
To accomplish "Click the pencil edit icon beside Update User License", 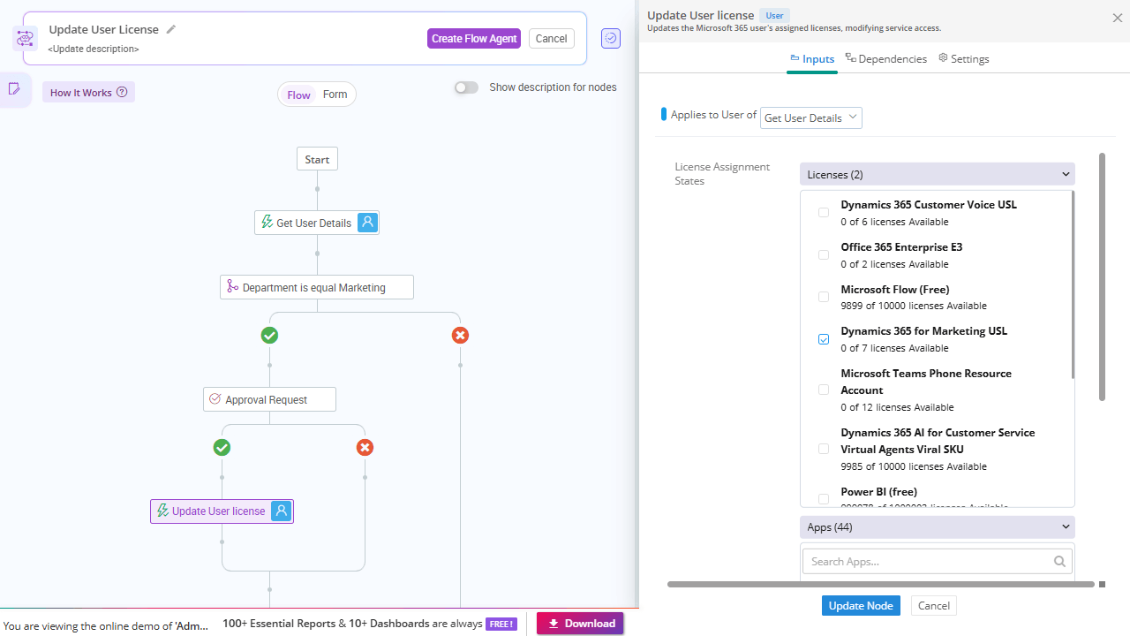I will (x=171, y=29).
